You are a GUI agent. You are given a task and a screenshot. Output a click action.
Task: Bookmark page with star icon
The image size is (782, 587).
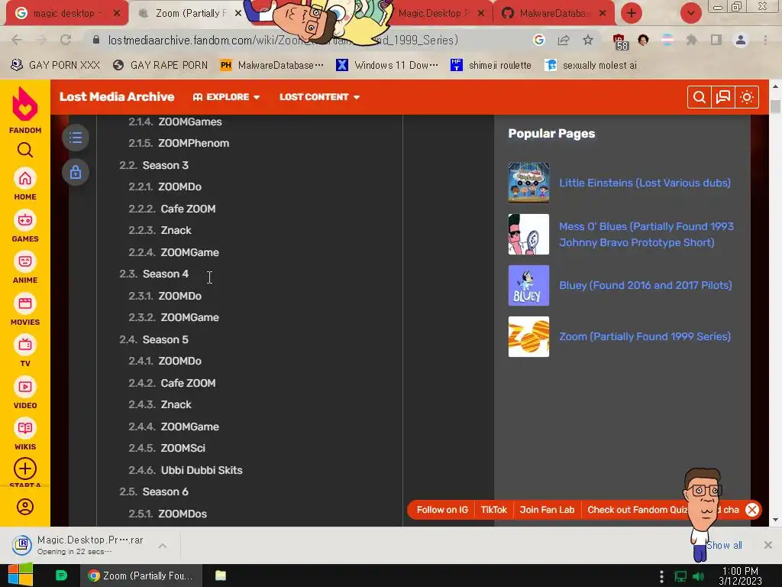click(x=588, y=40)
